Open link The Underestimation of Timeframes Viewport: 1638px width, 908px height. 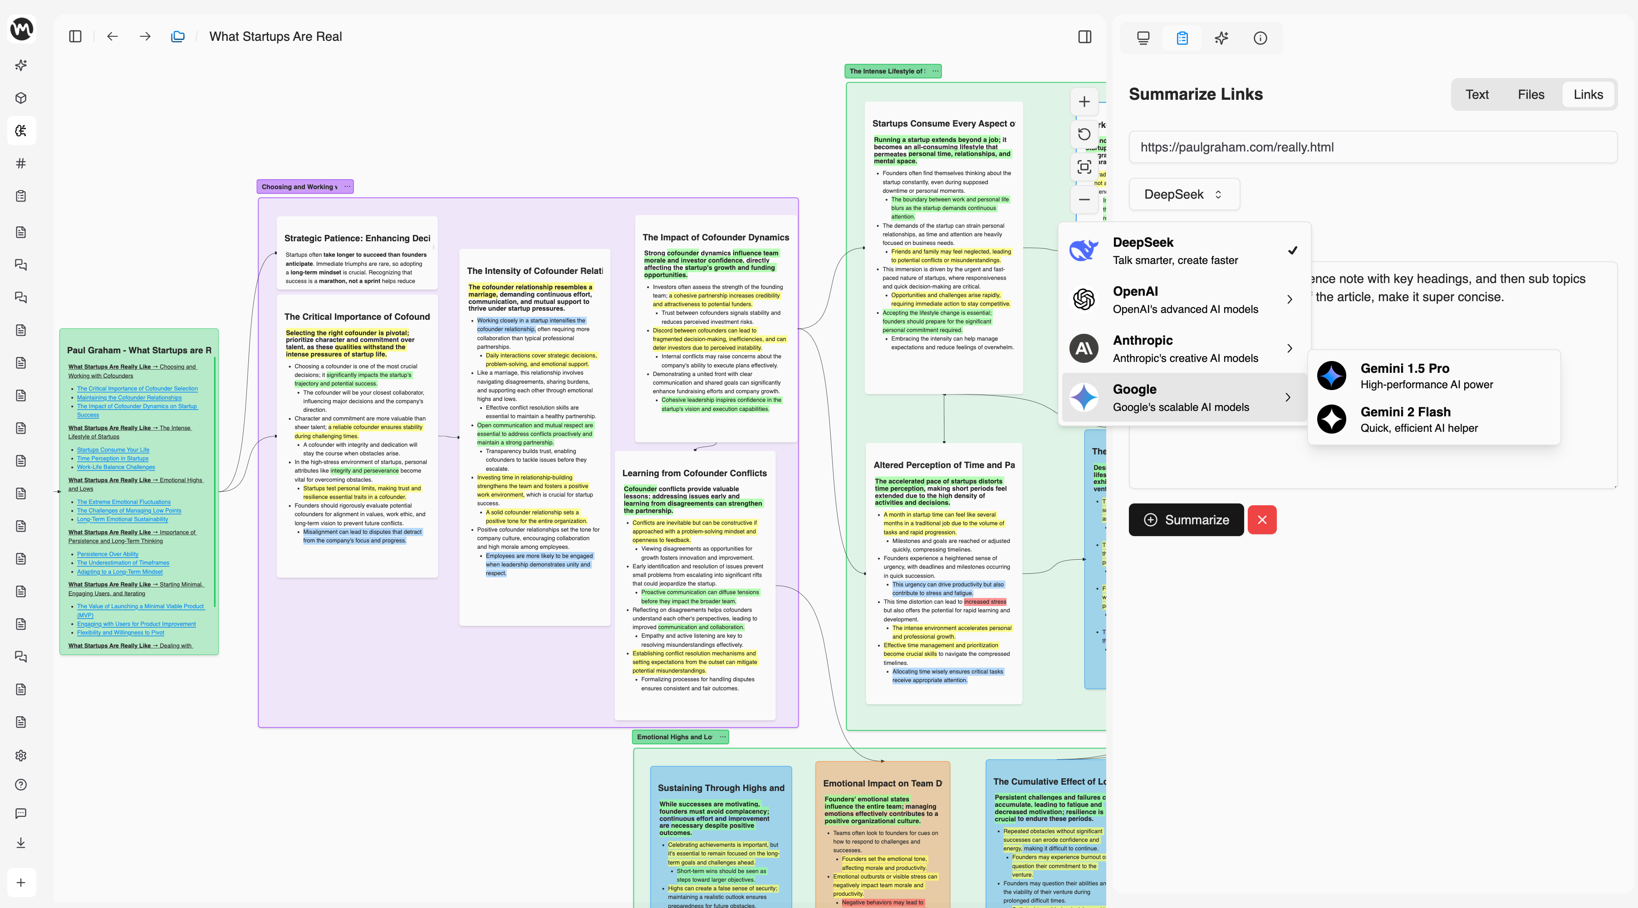tap(123, 562)
